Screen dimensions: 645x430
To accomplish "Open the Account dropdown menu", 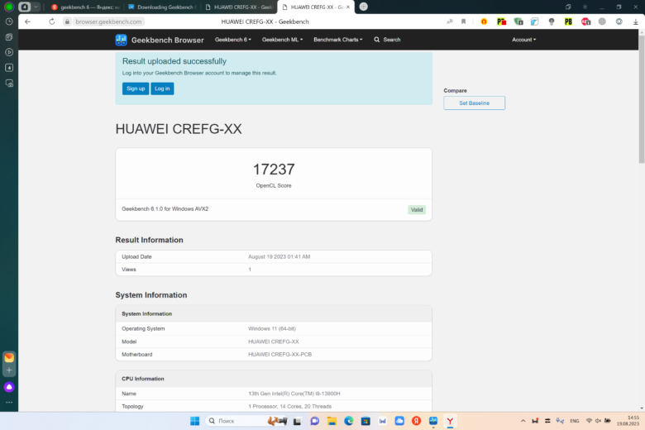I will [x=523, y=40].
